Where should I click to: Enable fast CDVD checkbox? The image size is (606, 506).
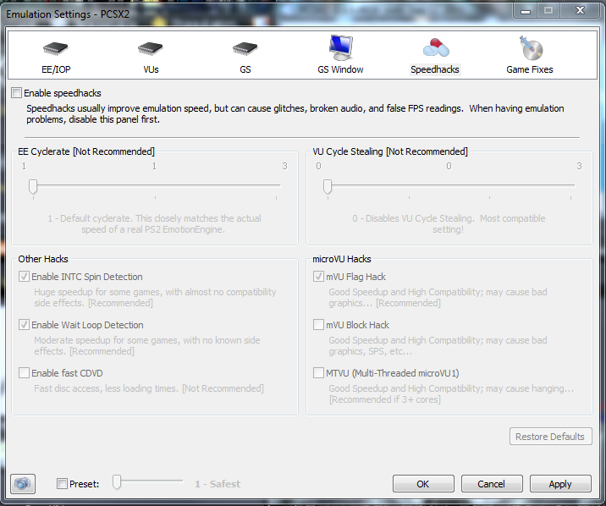24,373
